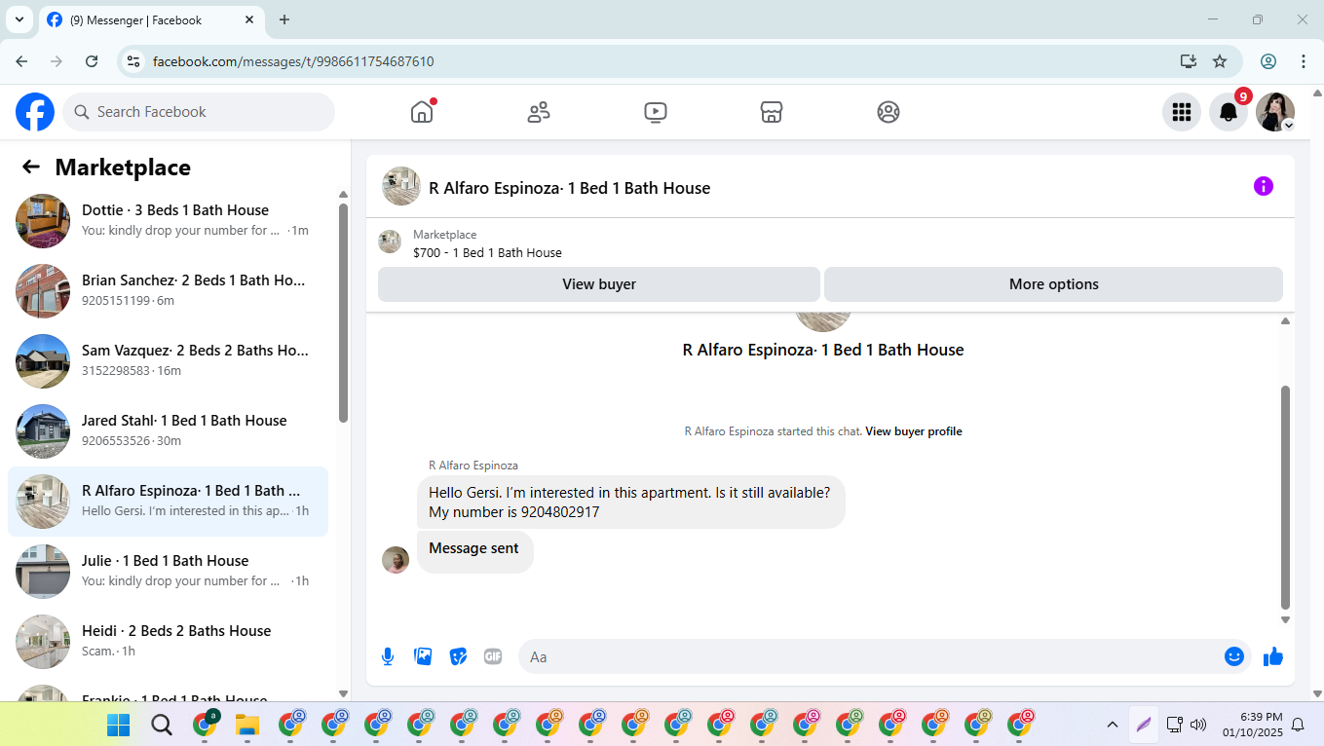The width and height of the screenshot is (1324, 746).
Task: Choose a sticker with the sticker icon
Action: point(458,656)
